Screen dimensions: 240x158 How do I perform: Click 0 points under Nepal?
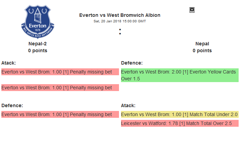tap(202, 50)
